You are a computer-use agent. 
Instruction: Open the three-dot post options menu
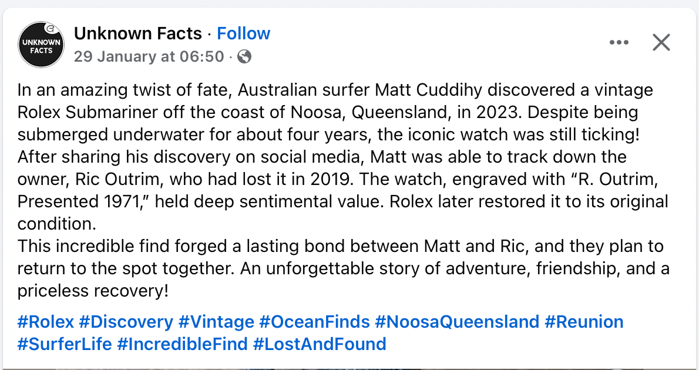point(619,42)
